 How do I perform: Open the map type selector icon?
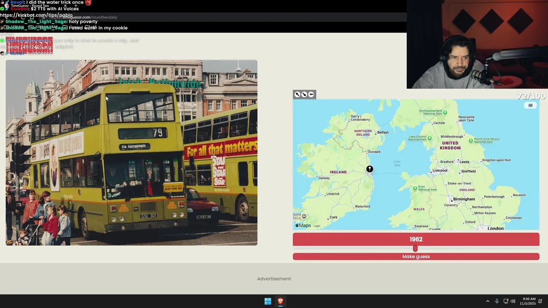click(530, 105)
